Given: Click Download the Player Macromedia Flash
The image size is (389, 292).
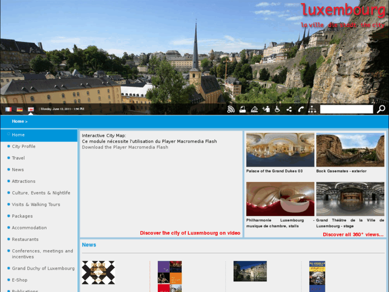Looking at the screenshot, I should [x=125, y=147].
